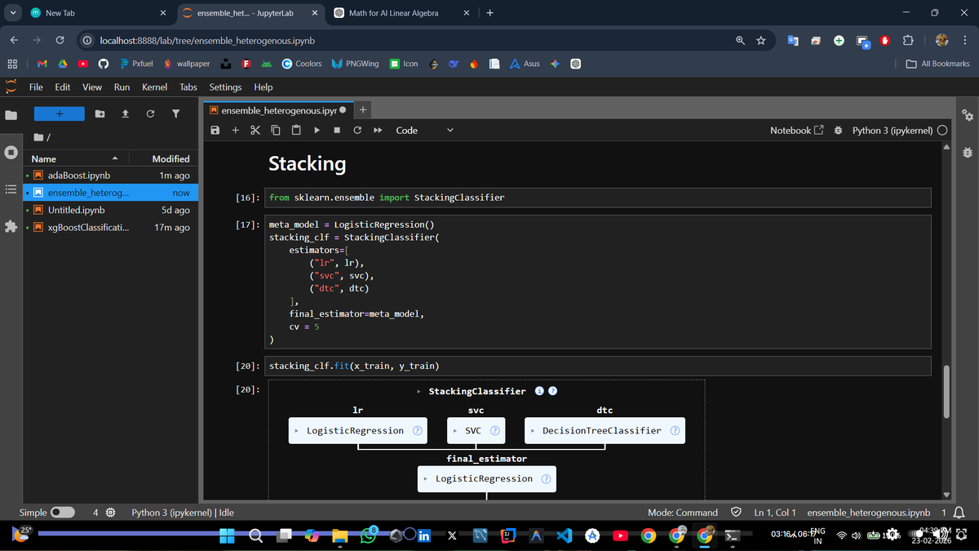Open GitHub bookmark in bookmarks bar
The height and width of the screenshot is (551, 979).
coord(104,64)
